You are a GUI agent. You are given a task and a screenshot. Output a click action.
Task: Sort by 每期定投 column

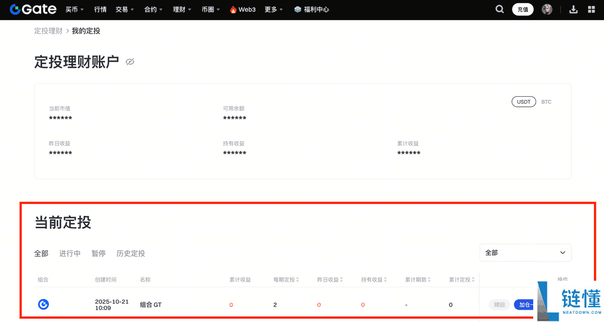click(286, 280)
